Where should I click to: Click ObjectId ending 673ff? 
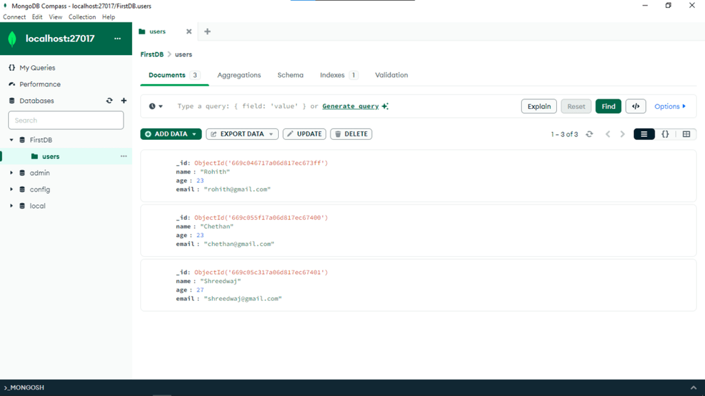click(261, 163)
